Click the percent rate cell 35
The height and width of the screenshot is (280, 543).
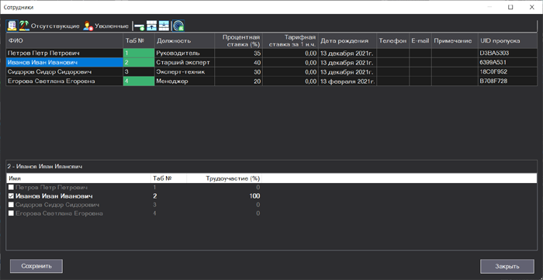point(238,53)
